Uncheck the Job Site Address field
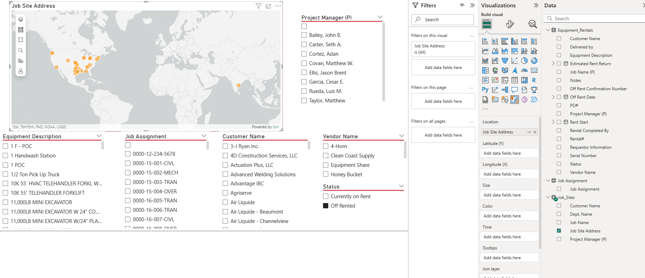This screenshot has height=278, width=645. pos(559,231)
